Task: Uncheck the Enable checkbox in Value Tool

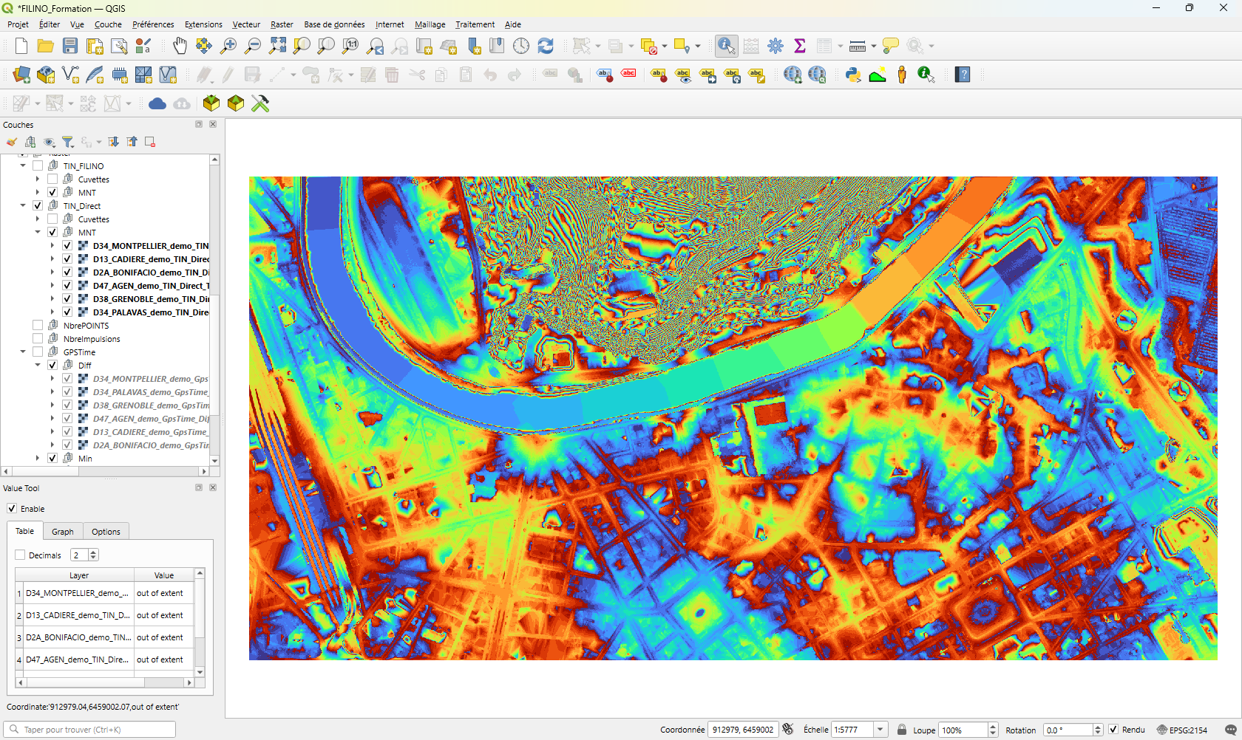Action: [12, 509]
